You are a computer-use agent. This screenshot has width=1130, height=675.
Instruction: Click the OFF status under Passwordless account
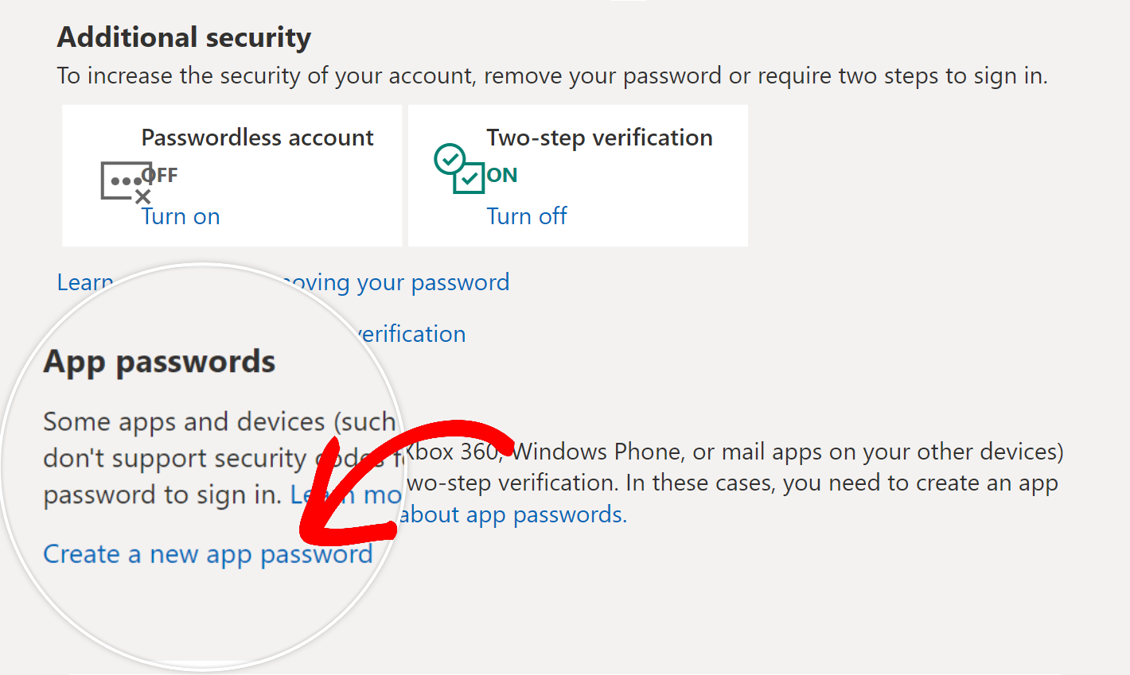(x=160, y=175)
